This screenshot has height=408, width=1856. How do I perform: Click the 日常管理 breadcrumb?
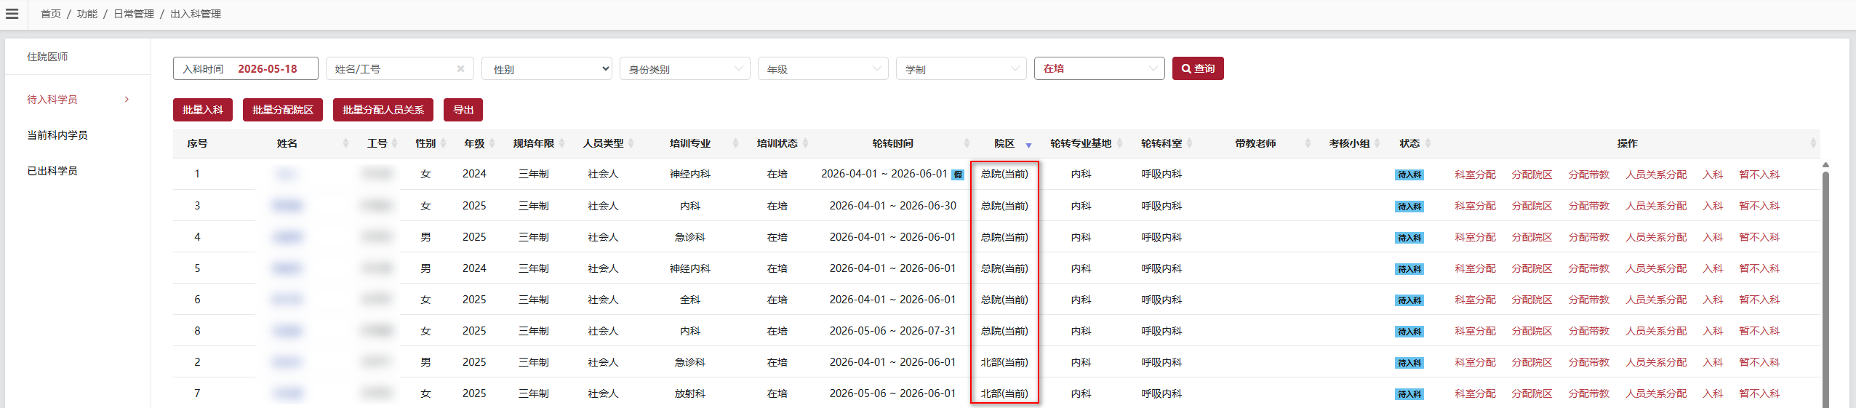[x=134, y=14]
